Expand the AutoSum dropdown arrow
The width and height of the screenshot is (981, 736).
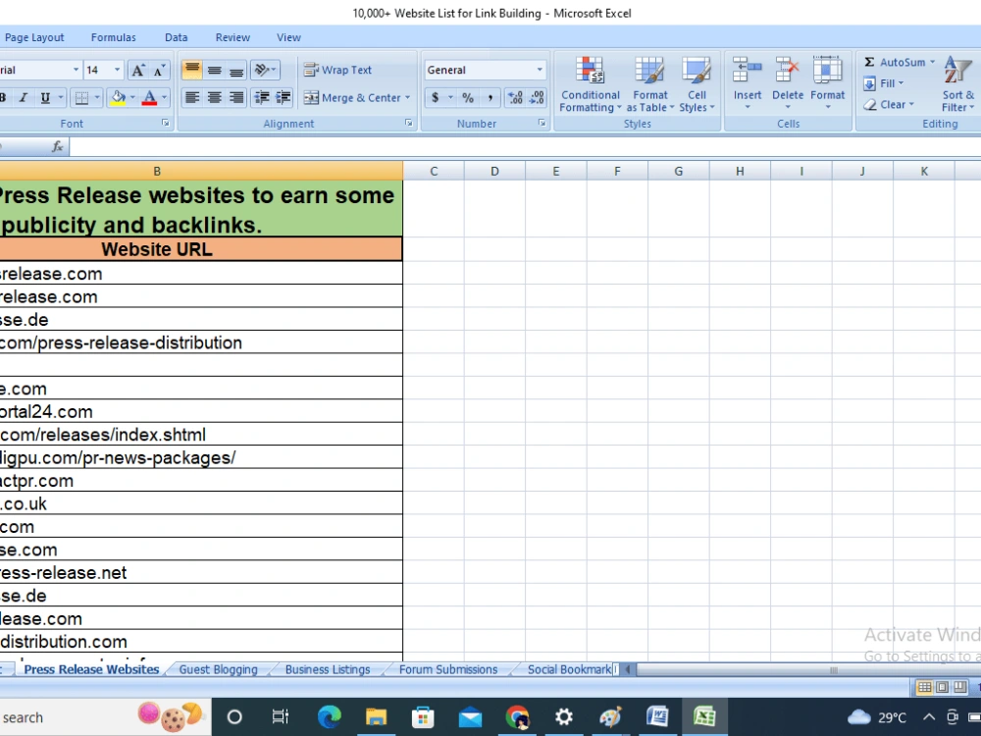(x=932, y=62)
